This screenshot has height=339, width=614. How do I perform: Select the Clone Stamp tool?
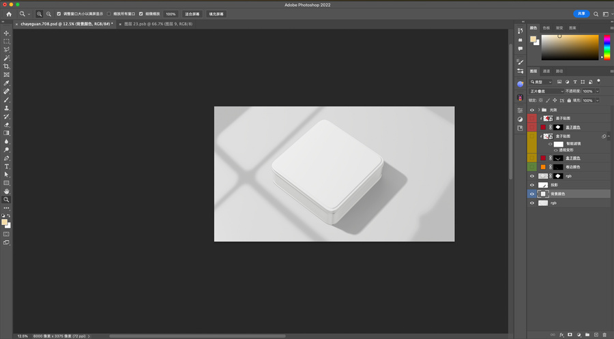[x=6, y=108]
